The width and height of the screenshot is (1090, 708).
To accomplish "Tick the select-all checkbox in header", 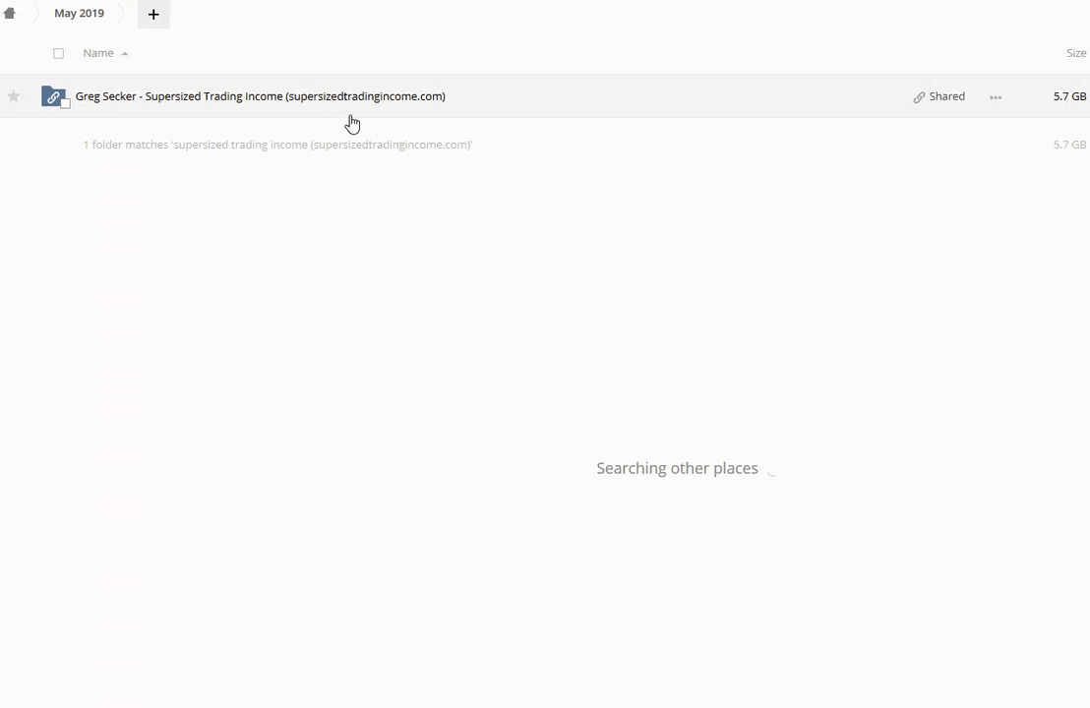I will coord(58,53).
